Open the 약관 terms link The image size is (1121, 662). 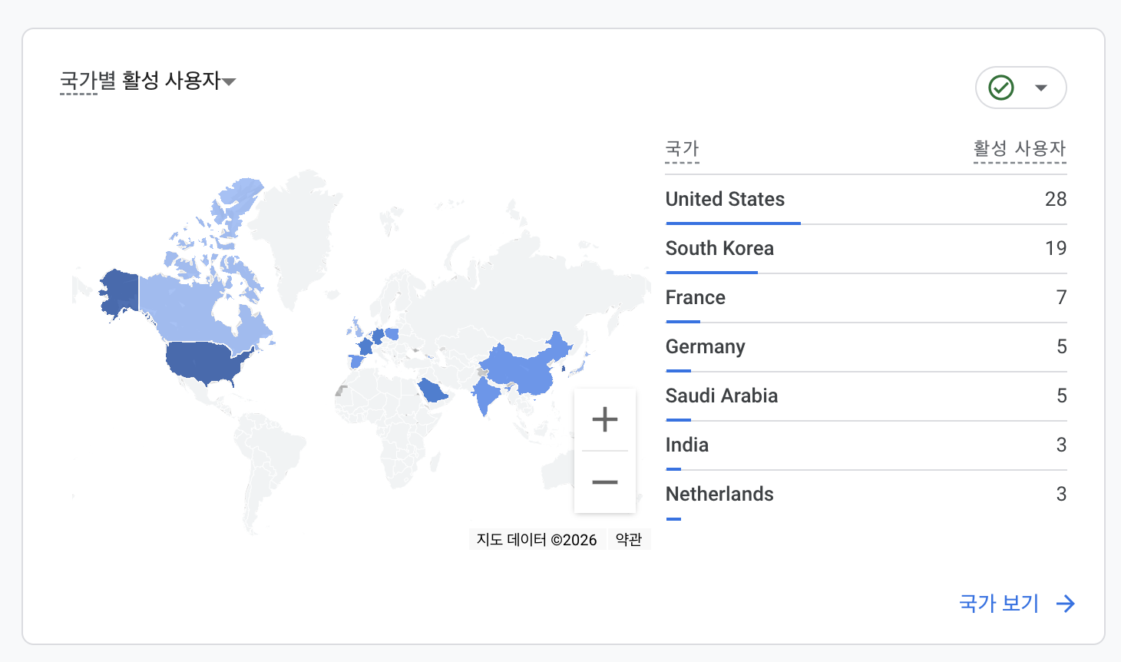coord(629,539)
